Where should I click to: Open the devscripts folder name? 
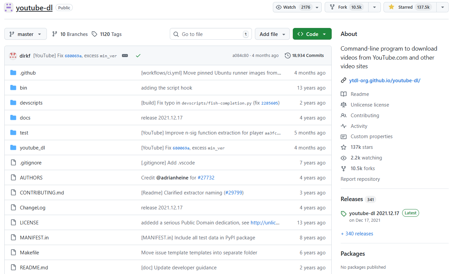point(31,103)
